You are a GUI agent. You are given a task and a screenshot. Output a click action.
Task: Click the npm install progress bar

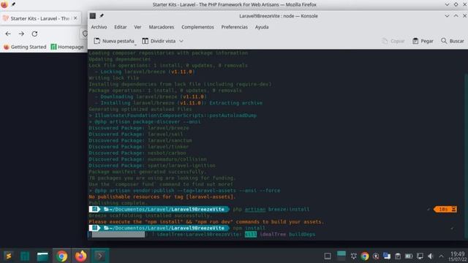click(x=118, y=235)
